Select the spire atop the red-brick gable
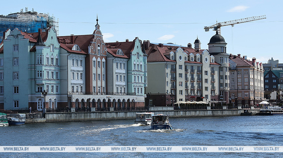This screenshot has width=283, height=158. point(97,22)
